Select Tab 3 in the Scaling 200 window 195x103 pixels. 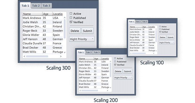coord(97,52)
